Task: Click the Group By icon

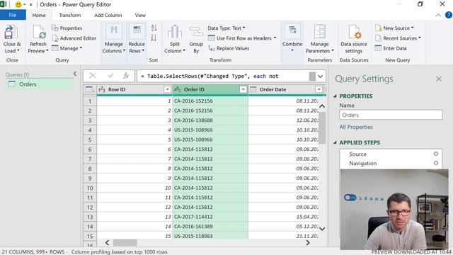Action: [x=196, y=31]
